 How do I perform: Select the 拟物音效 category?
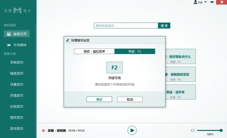pos(17,107)
